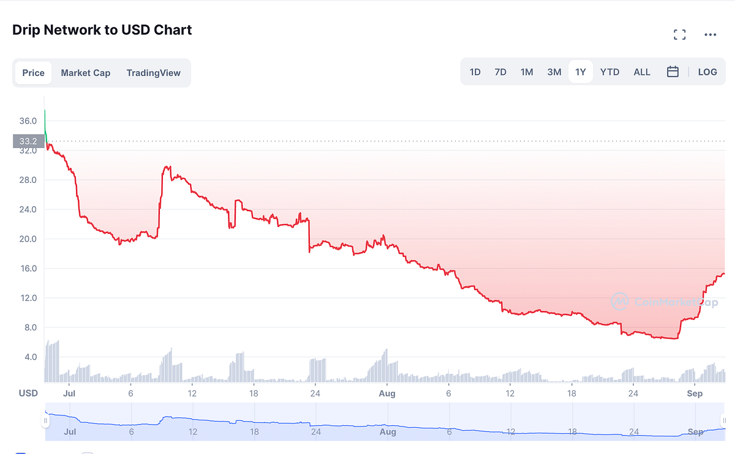Select the 7D timeframe
The image size is (735, 454).
500,72
